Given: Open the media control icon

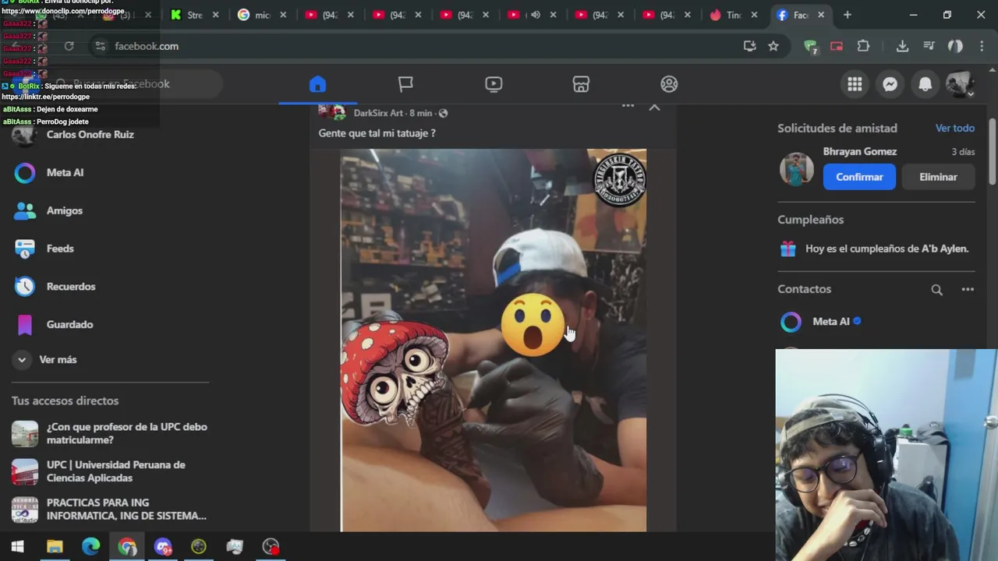Looking at the screenshot, I should (x=929, y=46).
